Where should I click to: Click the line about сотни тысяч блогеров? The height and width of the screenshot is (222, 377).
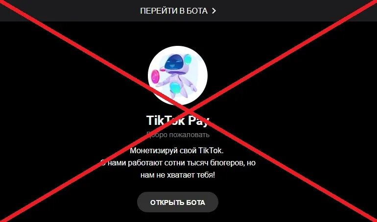point(178,163)
